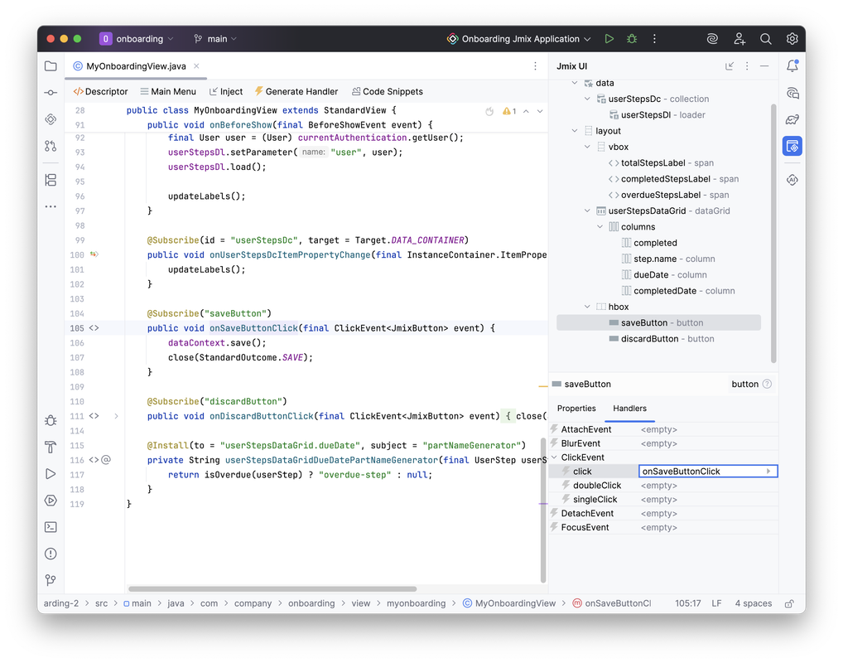The width and height of the screenshot is (843, 663).
Task: Open the Terminal tool window
Action: pyautogui.click(x=51, y=527)
